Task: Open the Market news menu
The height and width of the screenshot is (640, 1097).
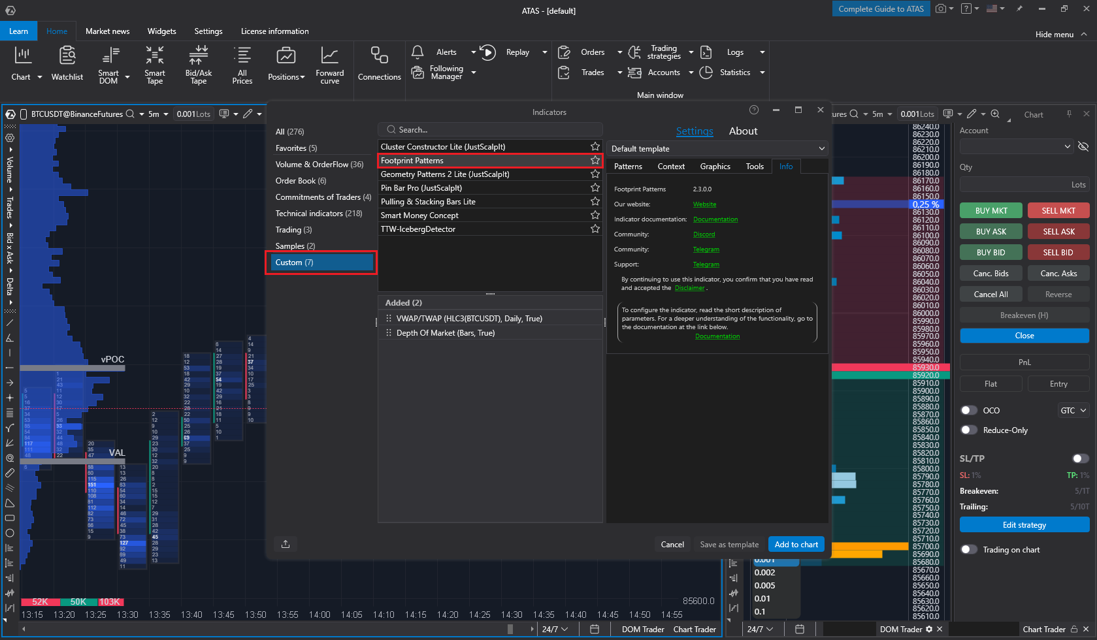Action: [107, 31]
